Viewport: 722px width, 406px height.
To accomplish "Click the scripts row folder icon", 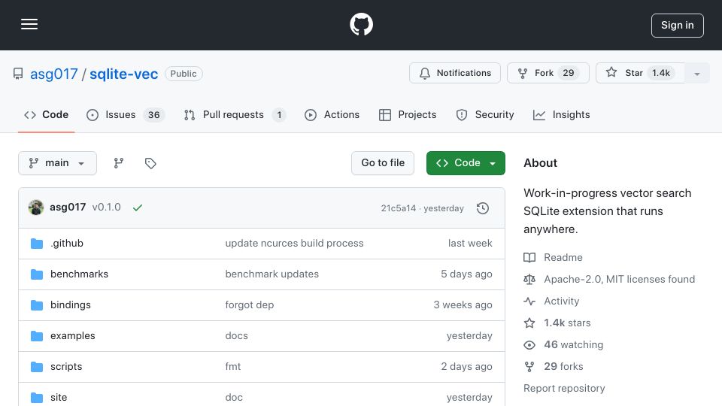I will pos(37,367).
